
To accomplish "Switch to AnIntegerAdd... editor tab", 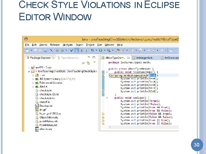I will (x=143, y=58).
